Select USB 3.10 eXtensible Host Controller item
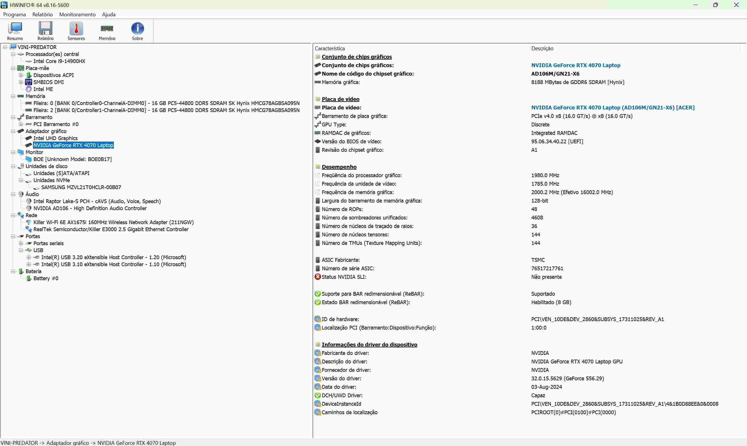This screenshot has height=446, width=747. [114, 264]
